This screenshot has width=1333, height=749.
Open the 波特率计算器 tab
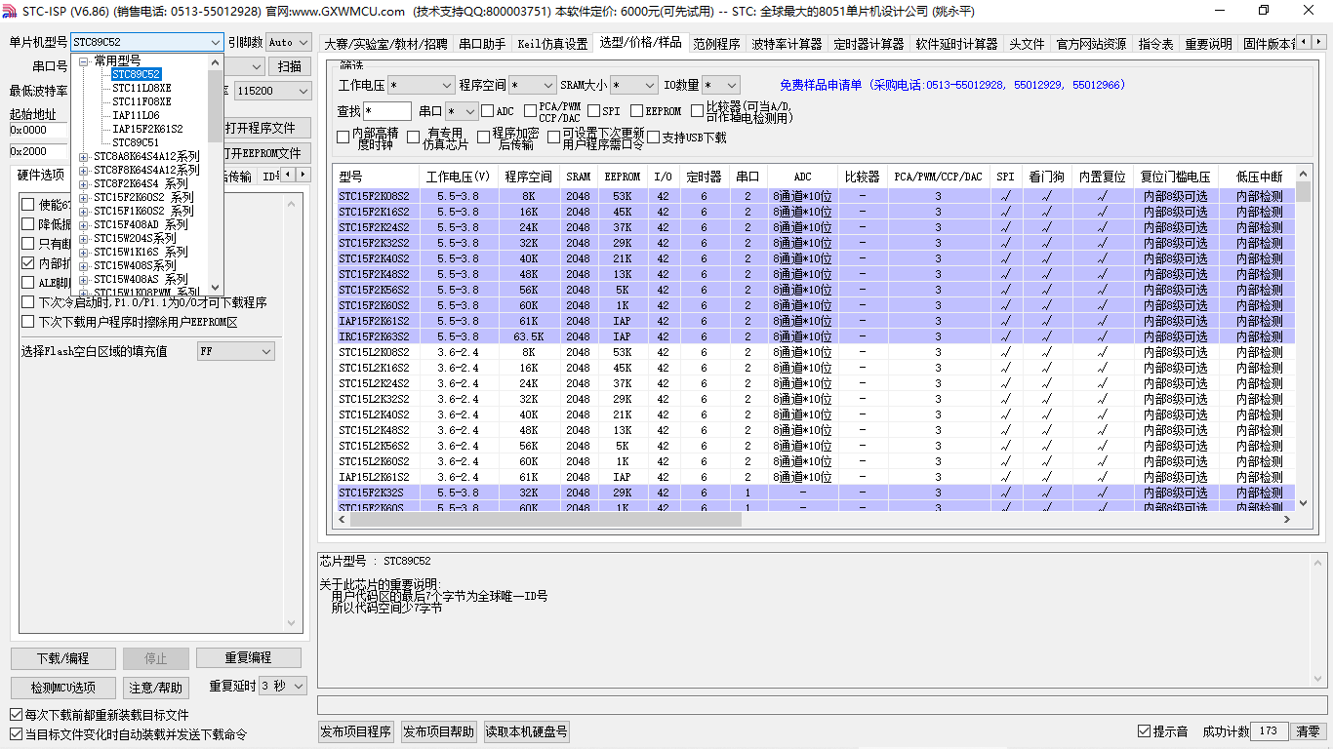tap(787, 44)
